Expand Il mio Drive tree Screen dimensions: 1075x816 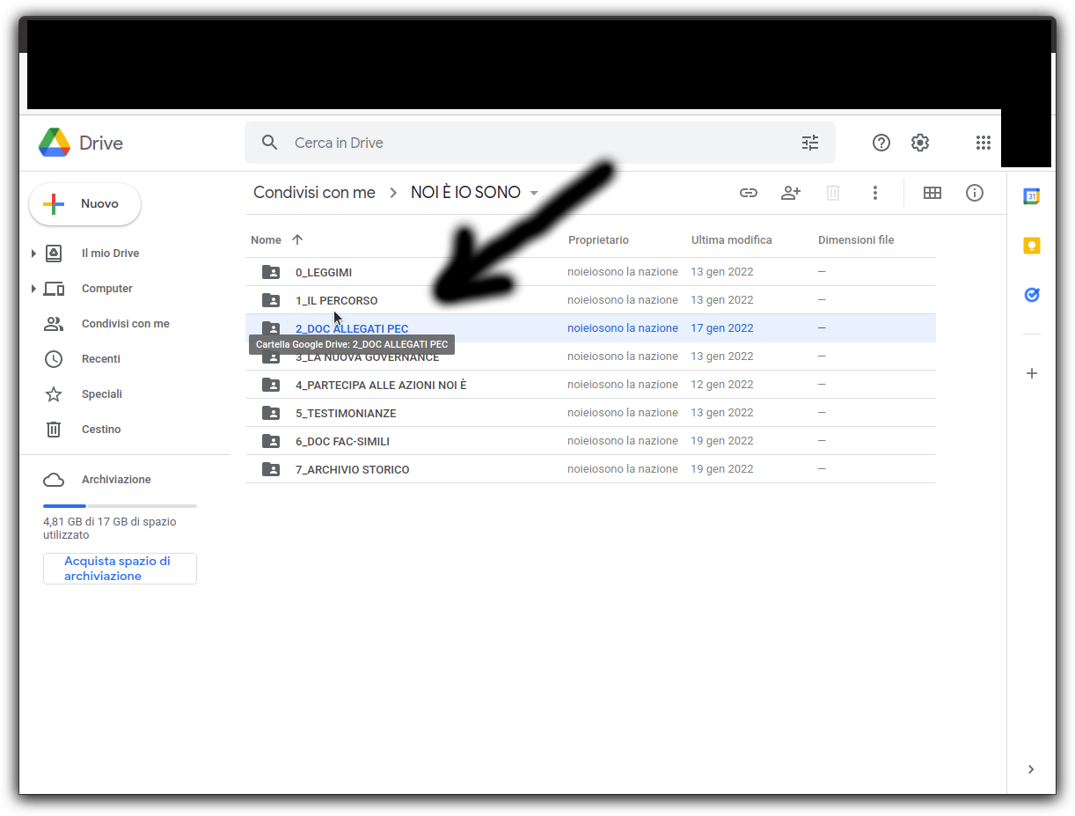tap(33, 254)
